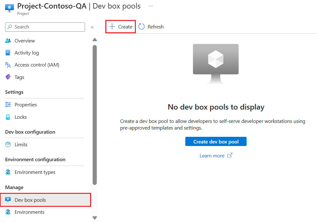Open Environment types menu item
The image size is (317, 222).
tap(35, 172)
